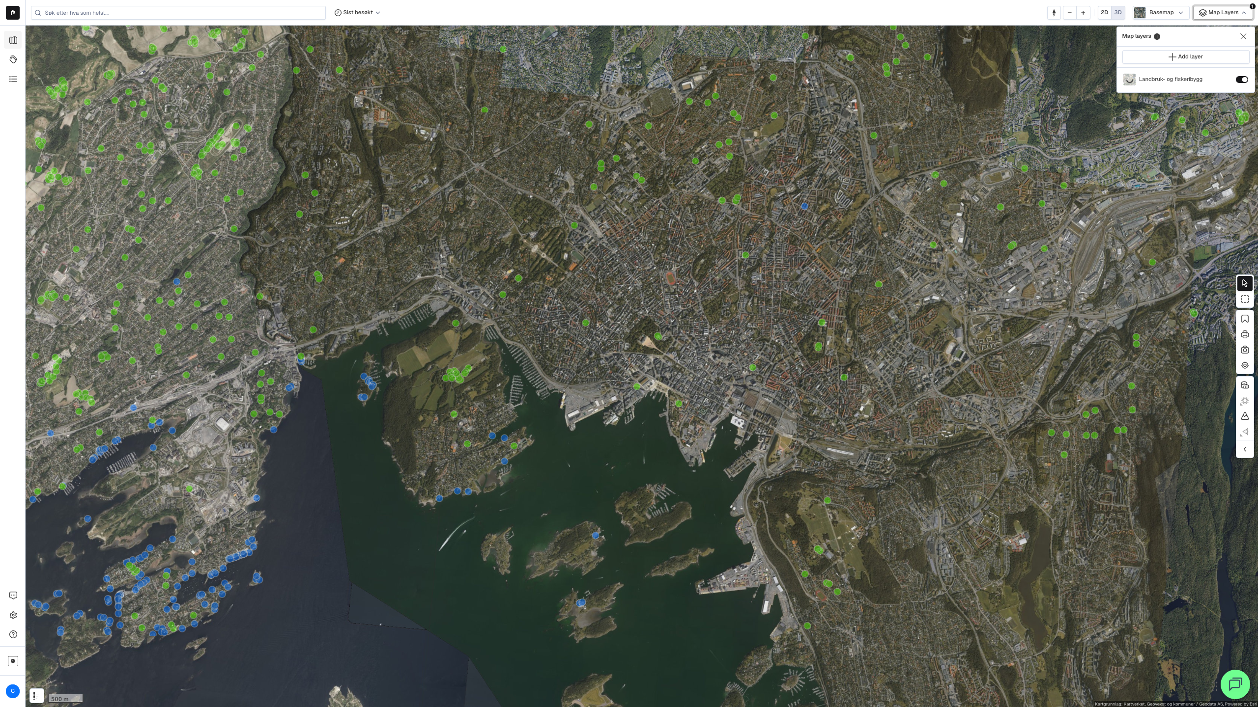Select the rectangle selection tool
This screenshot has width=1258, height=707.
click(x=1245, y=299)
